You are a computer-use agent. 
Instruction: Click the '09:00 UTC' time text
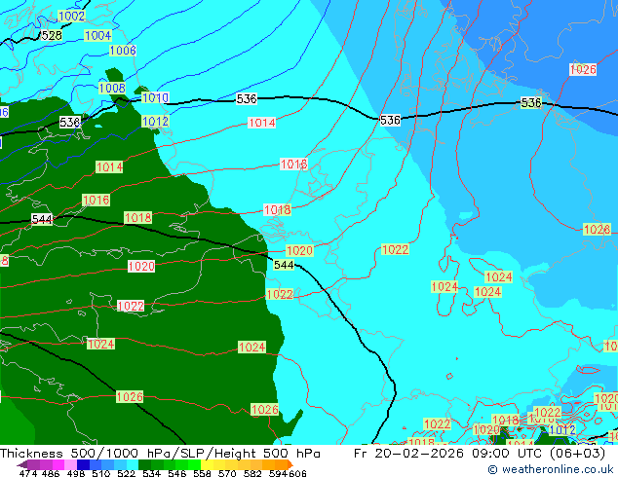(509, 454)
